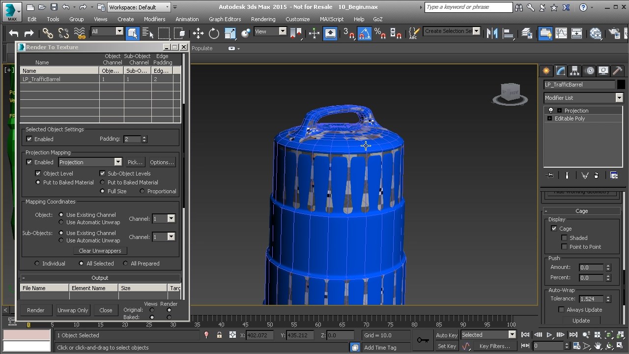Enable the Shaded cage option
This screenshot has width=629, height=354.
(564, 237)
